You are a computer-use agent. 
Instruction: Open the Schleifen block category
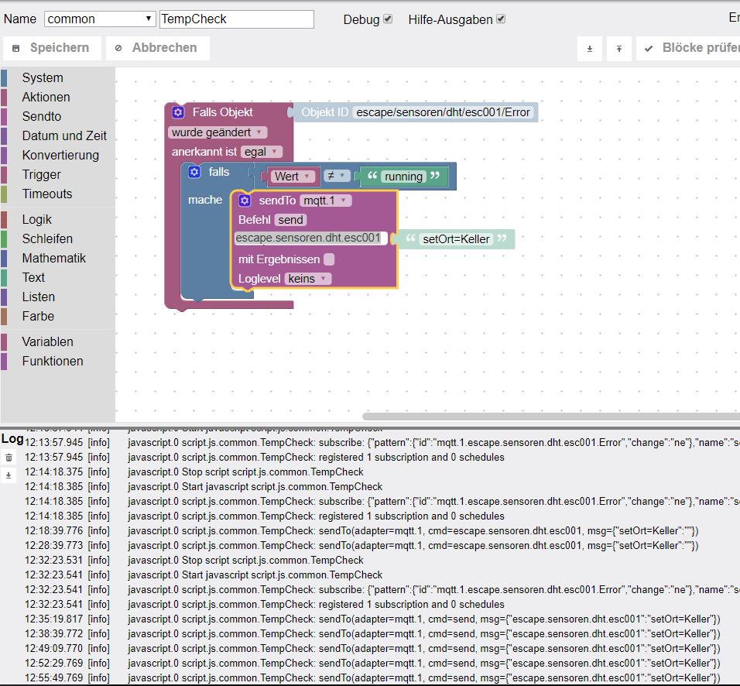(47, 239)
